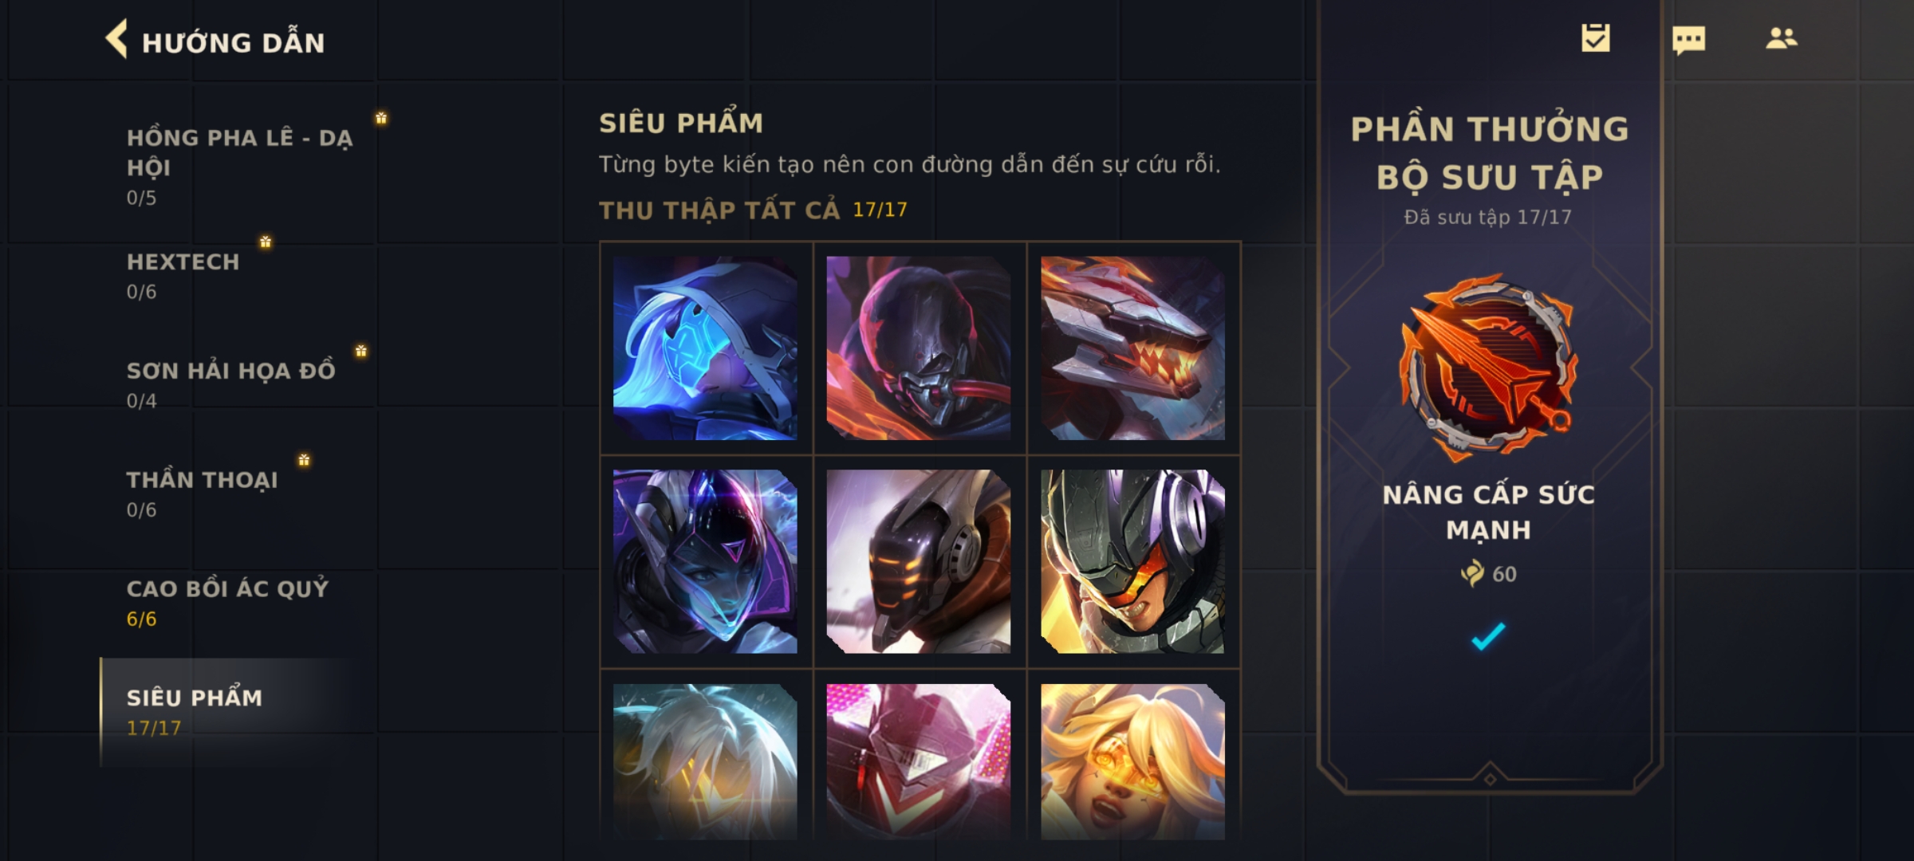Open the dark masked red-tube skin thumbnail
1914x861 pixels.
(x=919, y=348)
